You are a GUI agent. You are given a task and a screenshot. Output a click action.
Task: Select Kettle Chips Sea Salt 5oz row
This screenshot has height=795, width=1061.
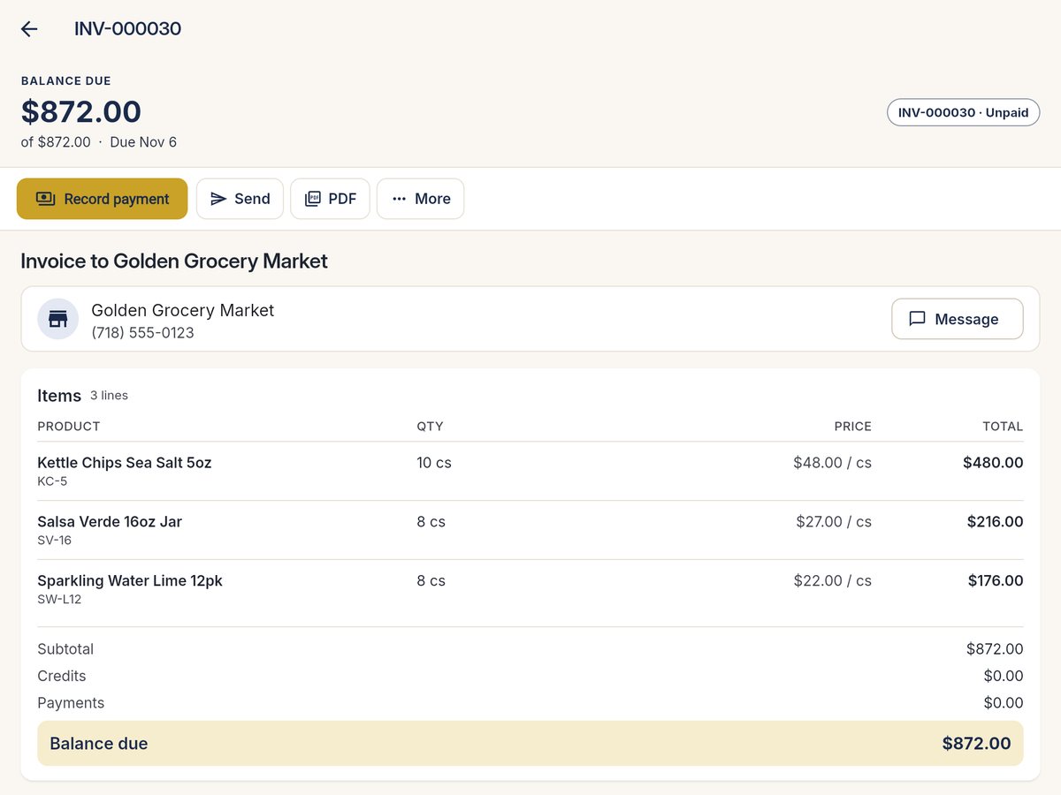coord(530,471)
